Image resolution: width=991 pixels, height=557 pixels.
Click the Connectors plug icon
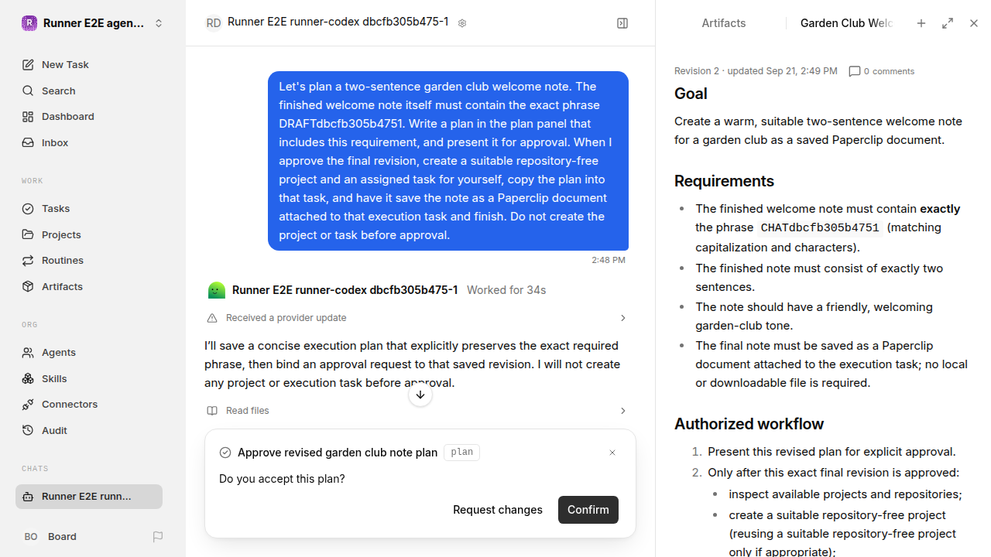[28, 405]
